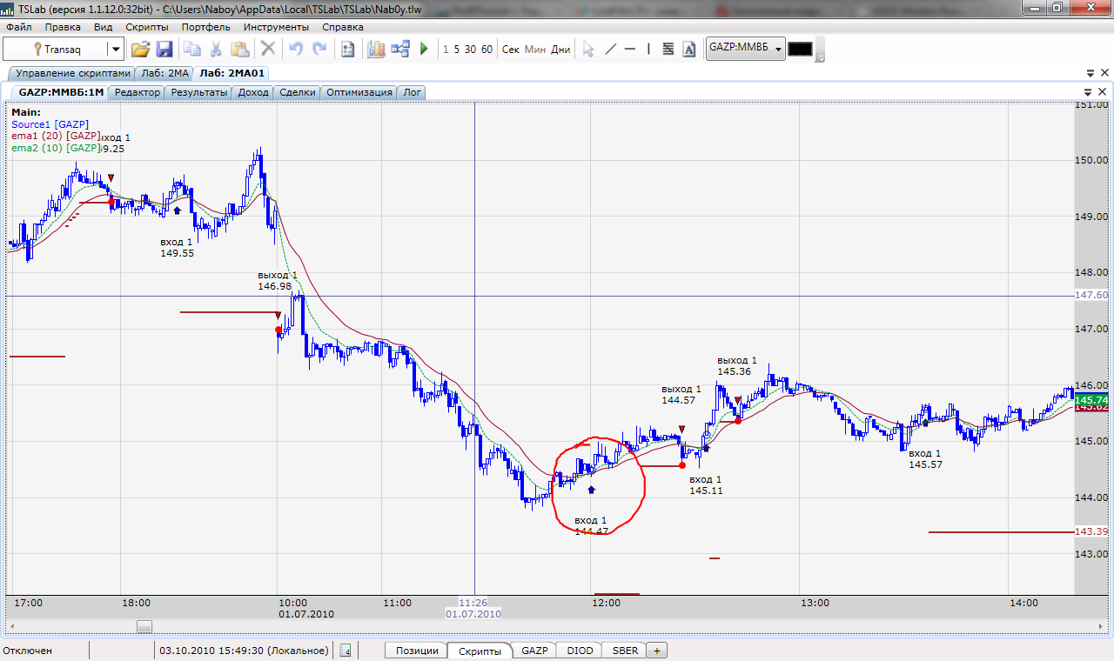This screenshot has width=1114, height=661.
Task: Switch to the Управление скриптами tab
Action: [x=73, y=74]
